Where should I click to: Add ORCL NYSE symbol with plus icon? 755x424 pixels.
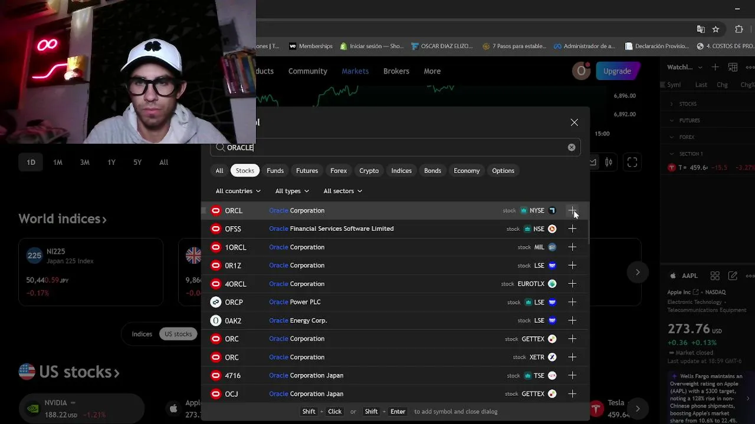tap(572, 210)
